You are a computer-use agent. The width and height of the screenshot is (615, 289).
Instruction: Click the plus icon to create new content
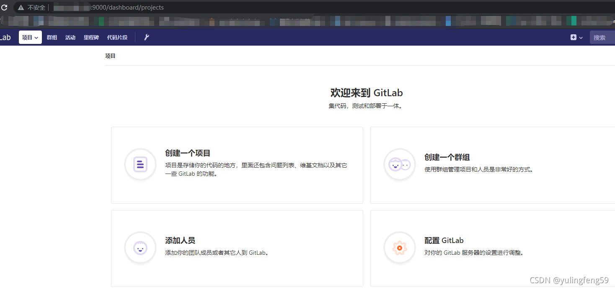(x=573, y=37)
